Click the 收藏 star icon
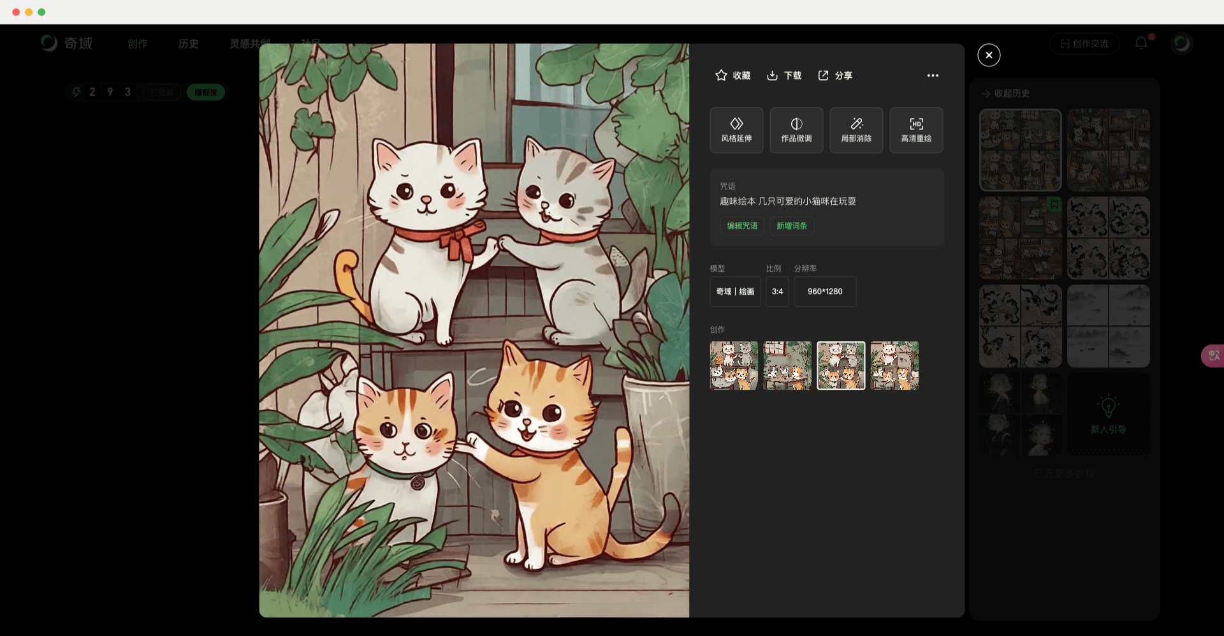 tap(721, 75)
